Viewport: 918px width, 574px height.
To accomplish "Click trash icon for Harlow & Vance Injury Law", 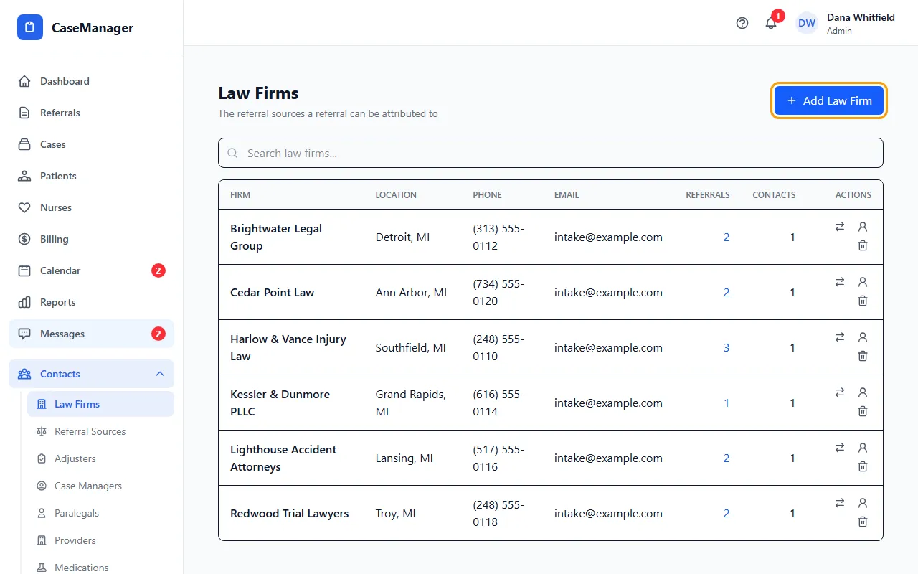I will [x=863, y=356].
